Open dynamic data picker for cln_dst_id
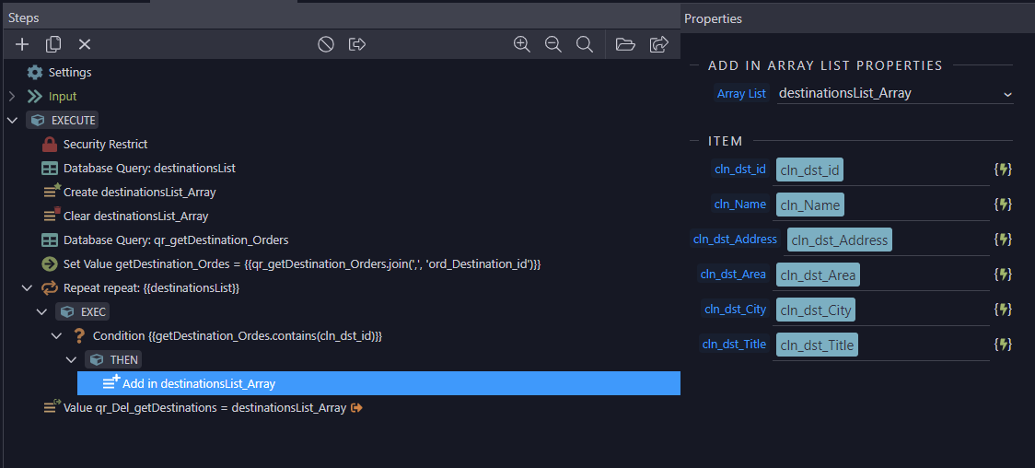Viewport: 1035px width, 468px height. (1003, 170)
